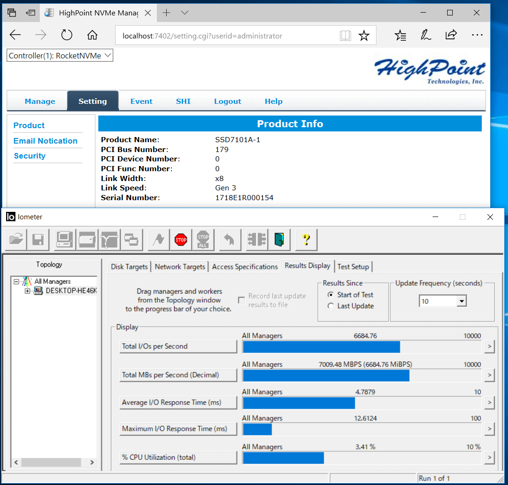This screenshot has height=485, width=508.
Task: Share this page from Edge toolbar
Action: tap(451, 35)
